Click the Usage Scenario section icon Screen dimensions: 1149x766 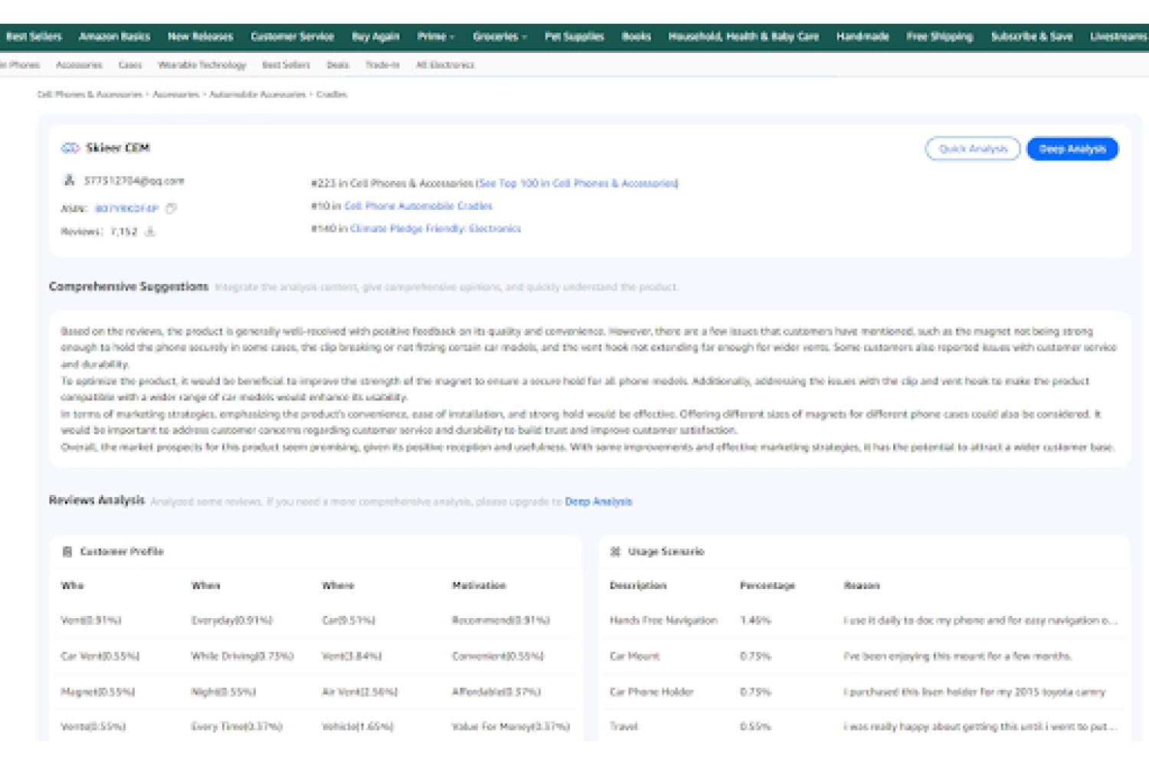click(615, 552)
